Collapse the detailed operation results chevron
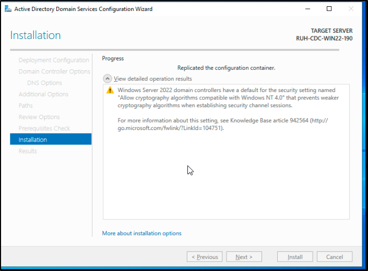This screenshot has width=368, height=271. click(107, 79)
